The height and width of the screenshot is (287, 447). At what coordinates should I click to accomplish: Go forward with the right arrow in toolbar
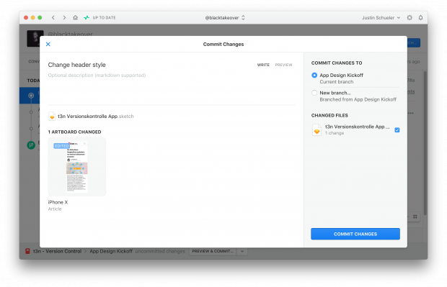pyautogui.click(x=64, y=18)
